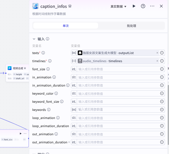169x154 pixels.
Task: Select the 单次 tab
Action: (x=66, y=26)
